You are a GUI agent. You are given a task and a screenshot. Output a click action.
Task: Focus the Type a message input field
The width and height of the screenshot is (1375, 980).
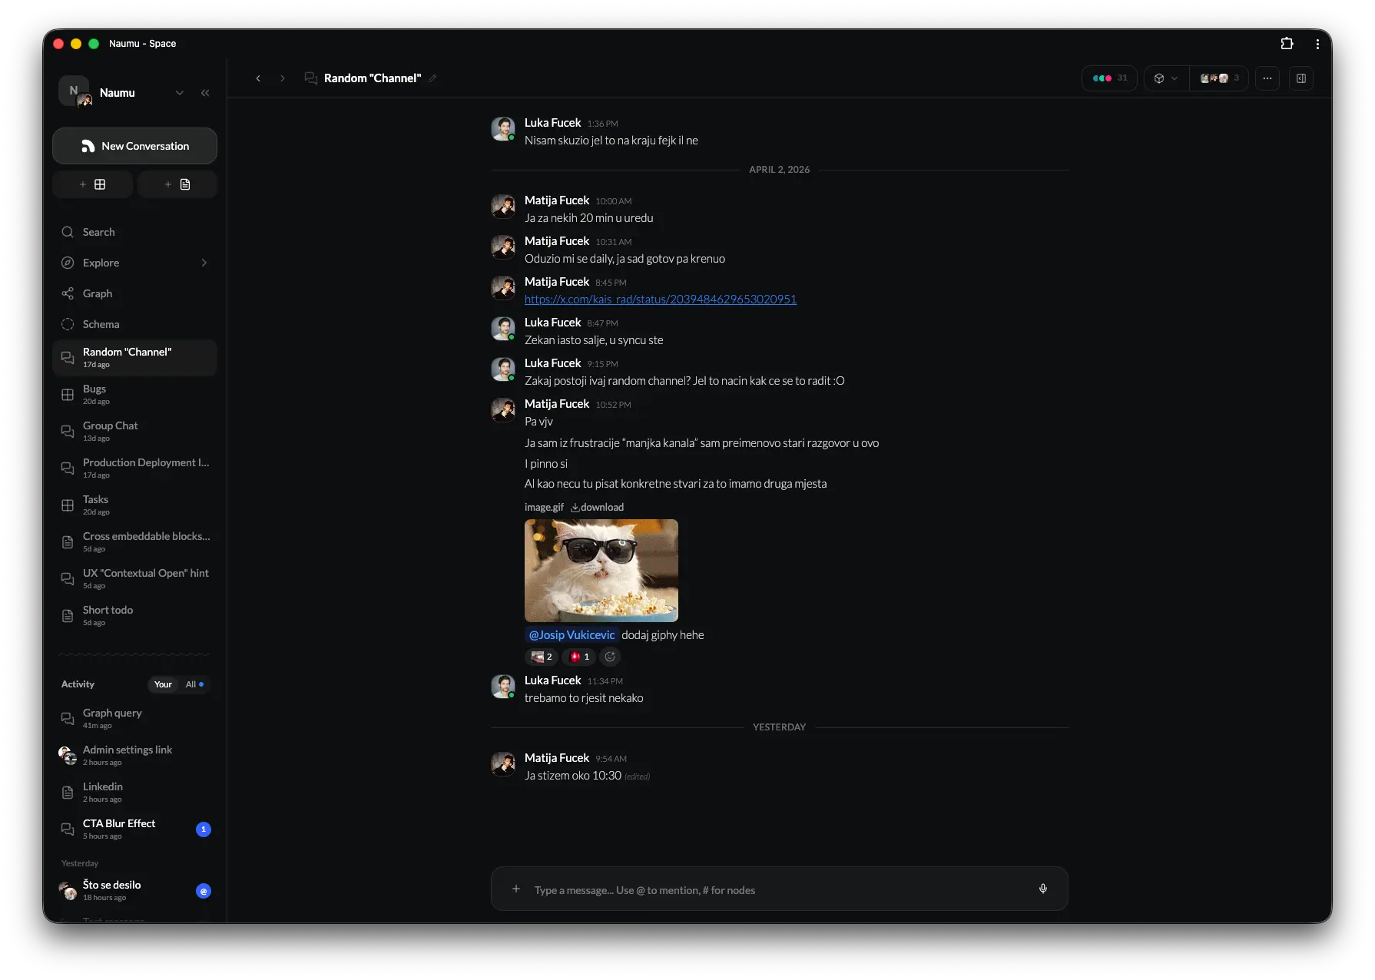[x=779, y=890]
